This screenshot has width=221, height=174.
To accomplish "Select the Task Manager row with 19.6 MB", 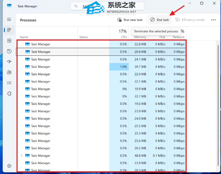I will click(101, 104).
